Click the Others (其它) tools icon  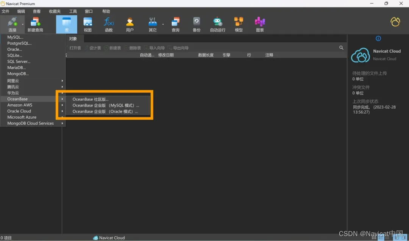pyautogui.click(x=153, y=22)
